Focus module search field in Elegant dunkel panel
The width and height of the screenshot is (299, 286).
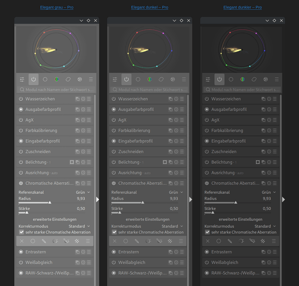pos(149,89)
